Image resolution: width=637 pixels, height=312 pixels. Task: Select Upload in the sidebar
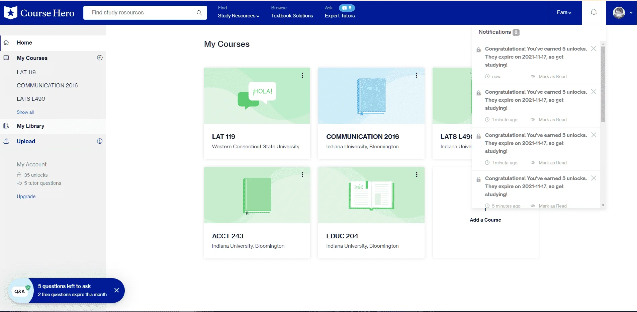point(26,141)
